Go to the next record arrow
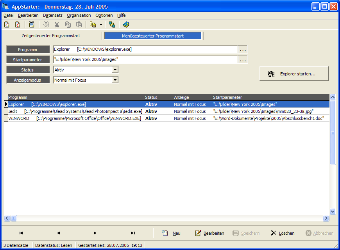 pyautogui.click(x=95, y=233)
